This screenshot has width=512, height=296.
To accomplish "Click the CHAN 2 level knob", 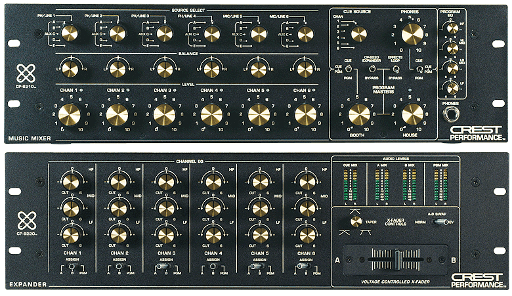I will pyautogui.click(x=117, y=115).
